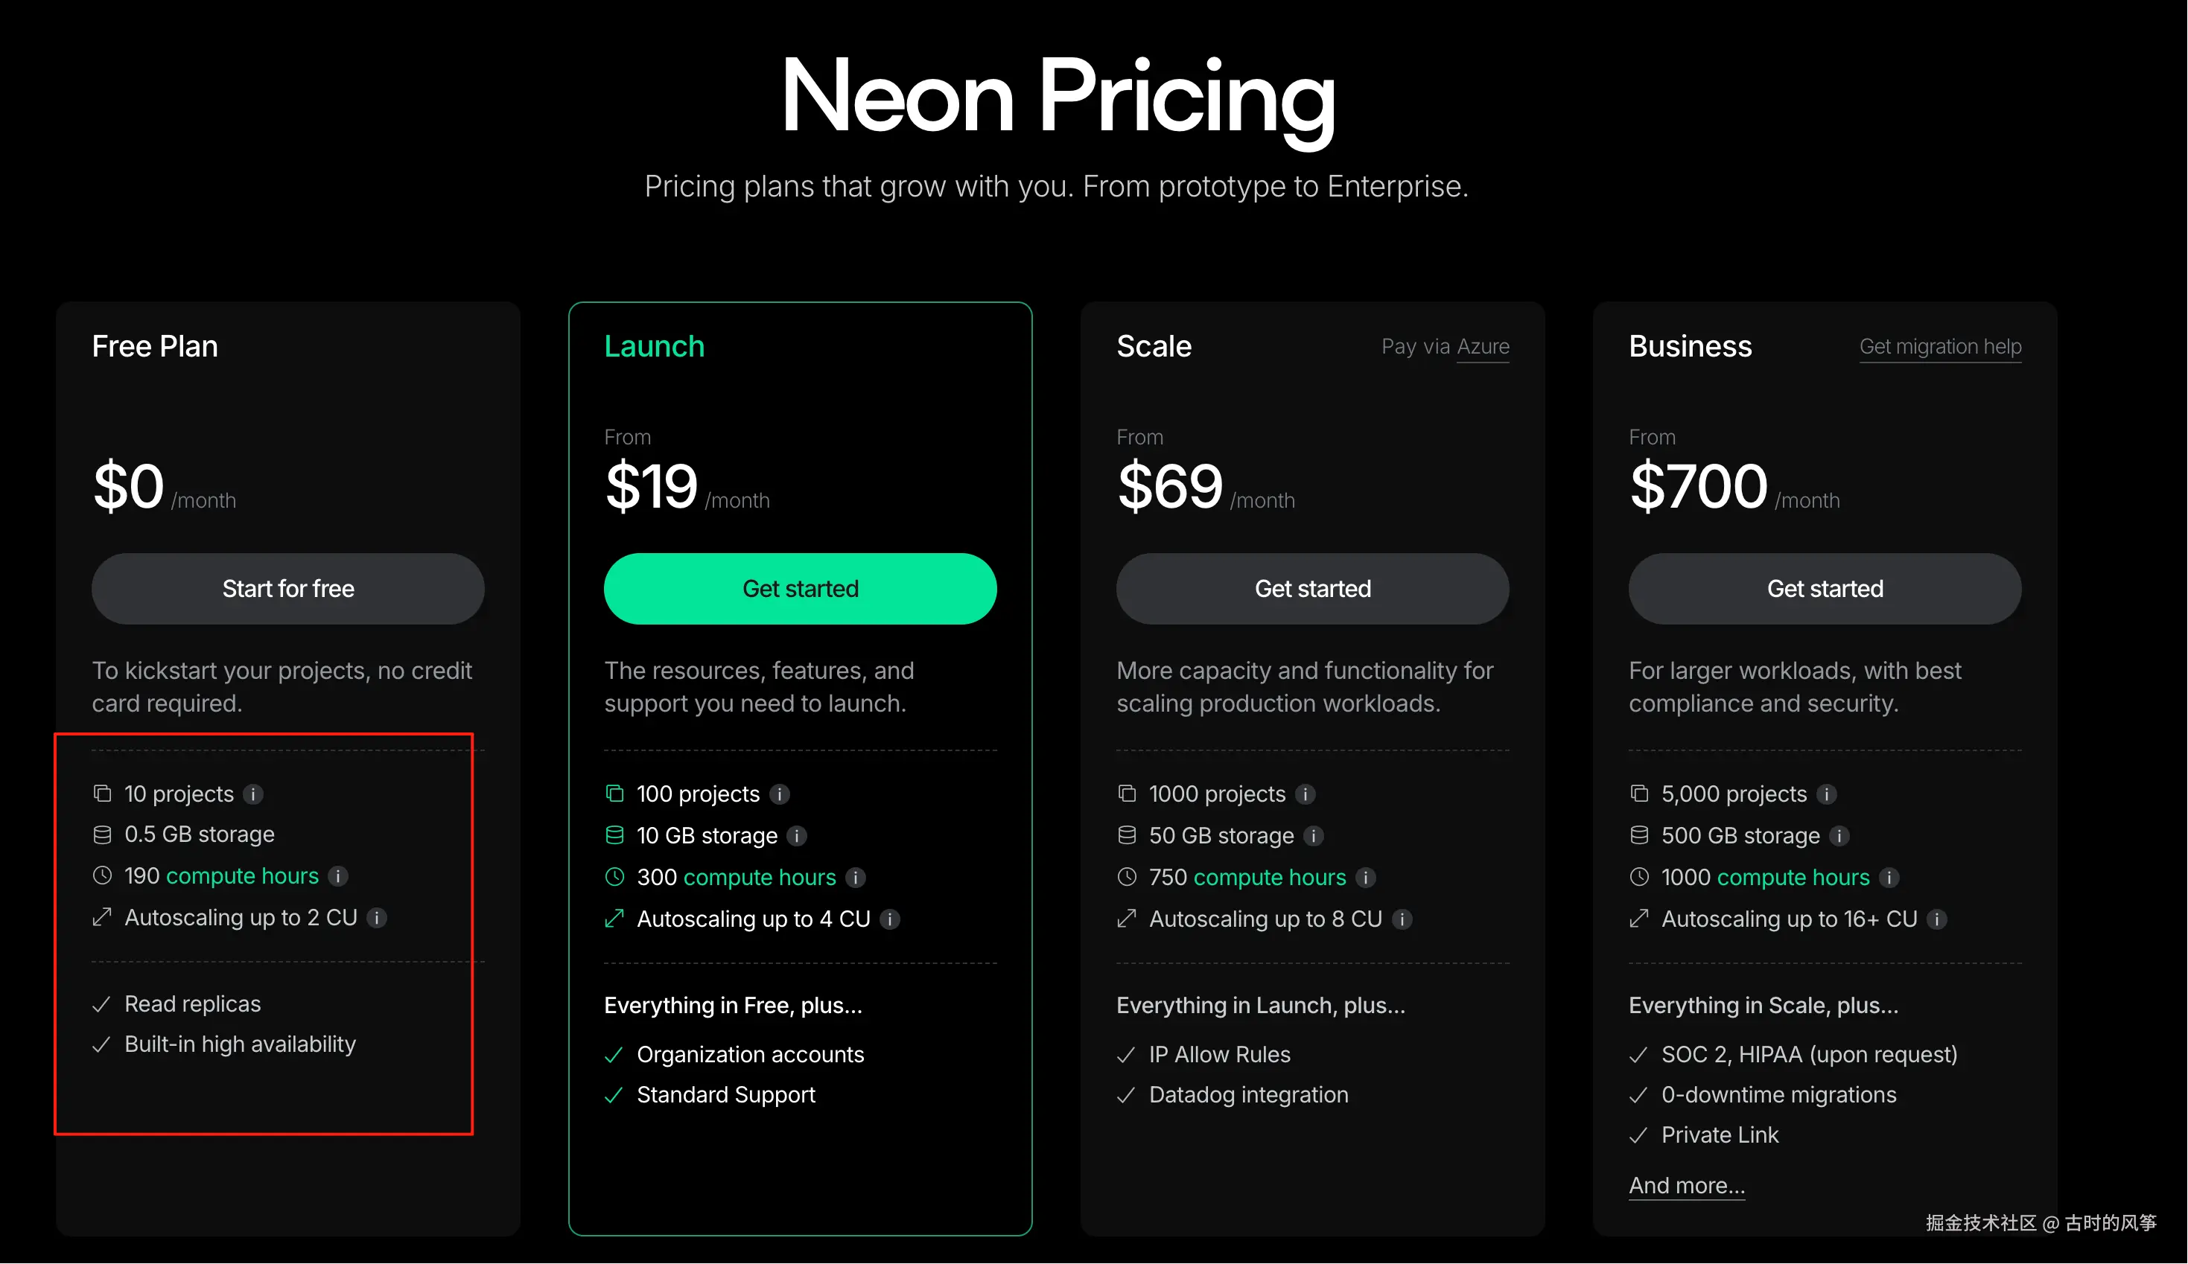
Task: Click info icon next to 100 projects
Action: 780,794
